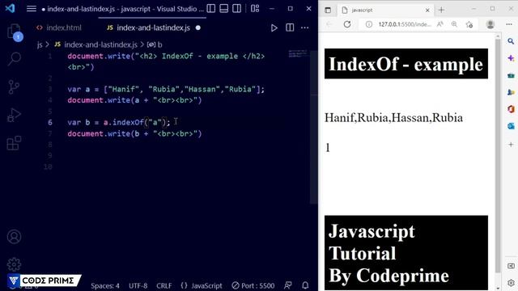Click the browser page vertical scrollbar
Image resolution: width=518 pixels, height=291 pixels.
498,155
